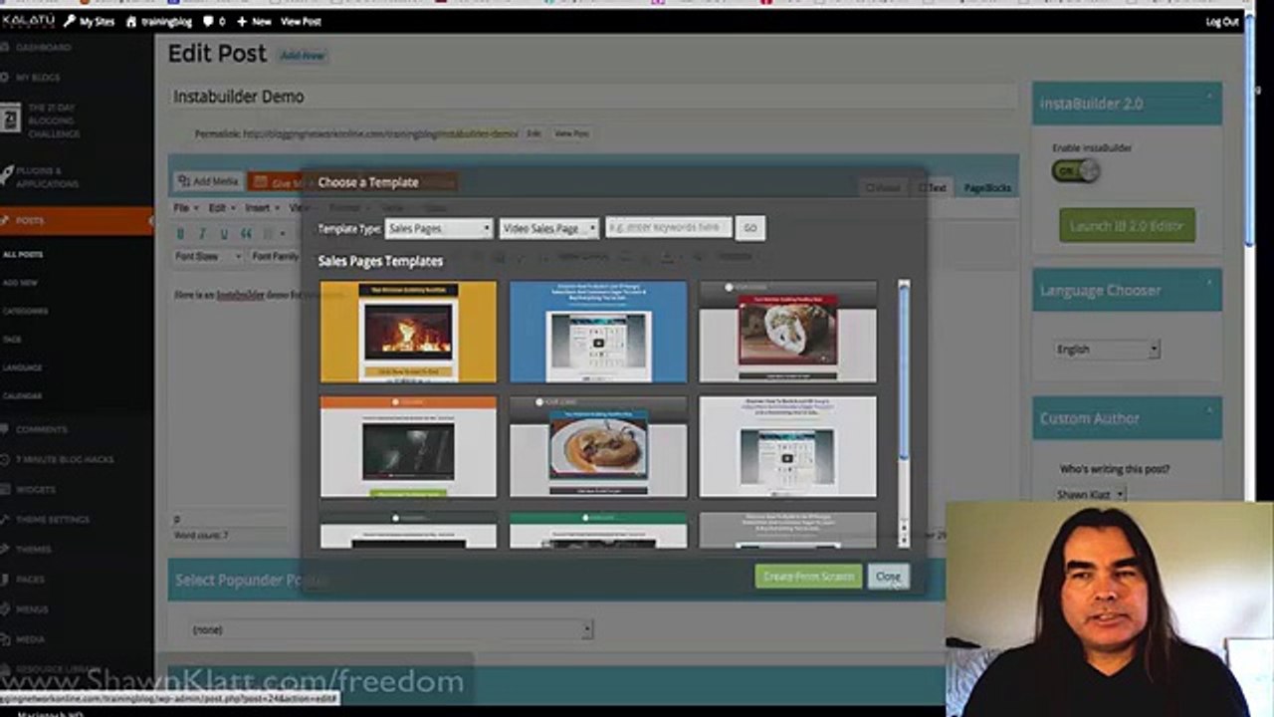This screenshot has width=1274, height=717.
Task: Click the Themes sidebar icon
Action: [x=6, y=549]
